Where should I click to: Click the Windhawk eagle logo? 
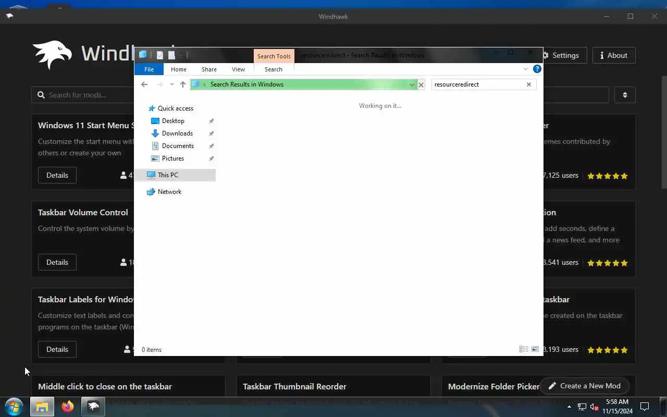[x=52, y=55]
